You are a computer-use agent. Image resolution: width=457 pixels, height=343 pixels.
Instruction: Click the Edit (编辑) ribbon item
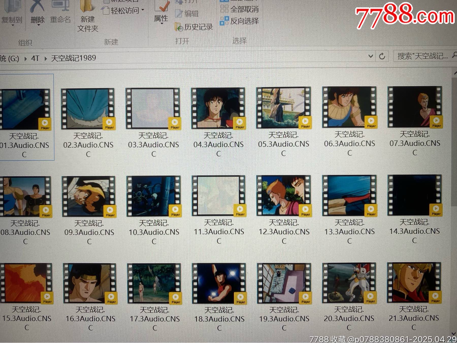point(187,13)
